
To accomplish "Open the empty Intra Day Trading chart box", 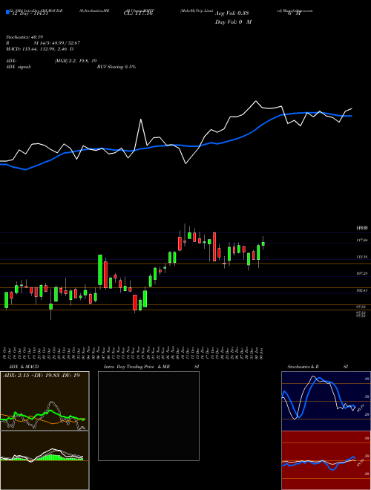I will (x=148, y=416).
